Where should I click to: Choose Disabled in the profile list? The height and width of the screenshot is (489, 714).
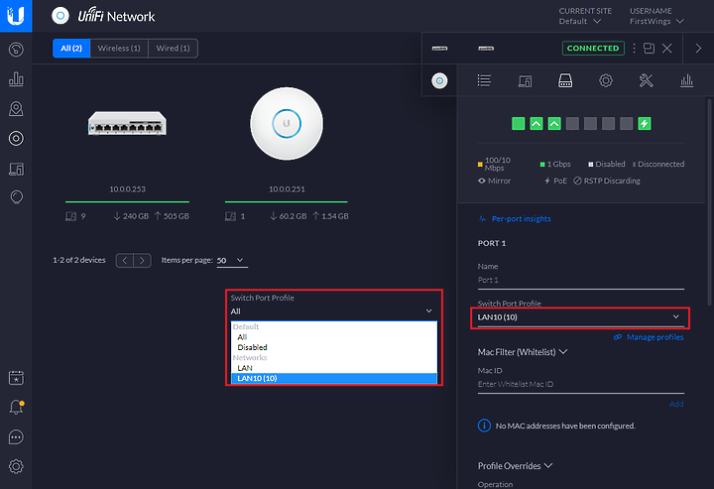pos(252,347)
